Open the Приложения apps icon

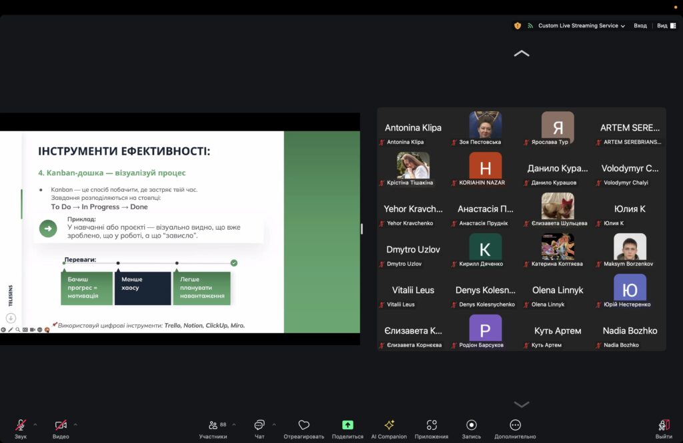[x=432, y=425]
